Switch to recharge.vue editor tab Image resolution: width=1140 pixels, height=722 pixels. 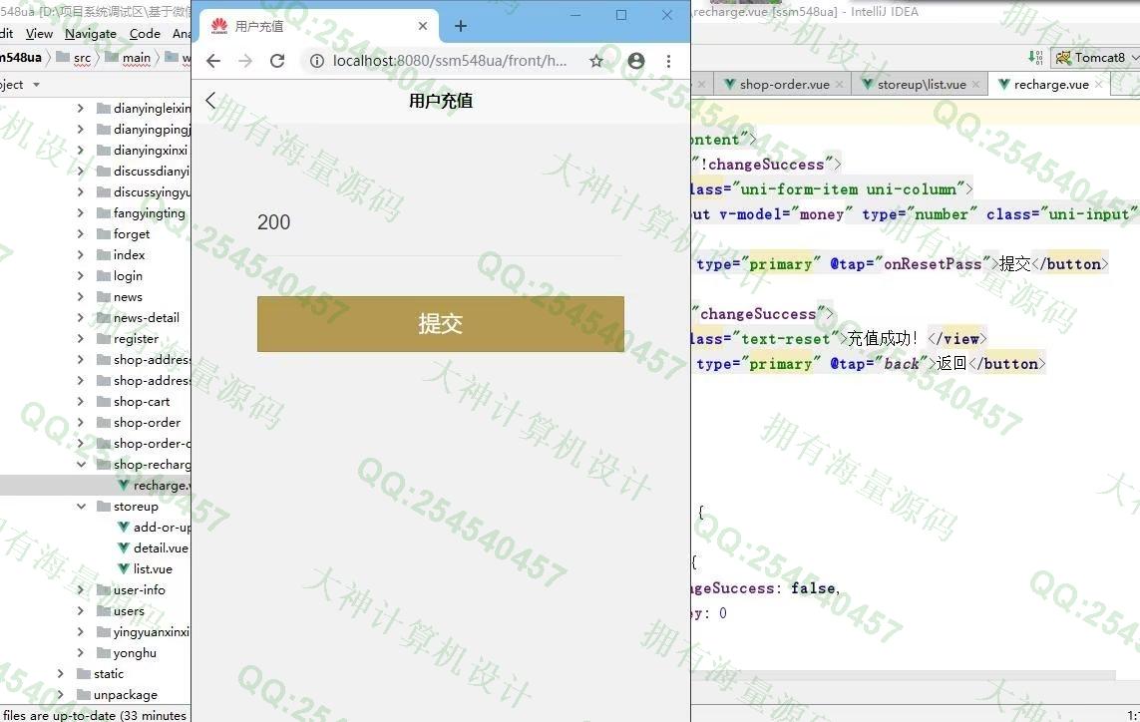1051,85
